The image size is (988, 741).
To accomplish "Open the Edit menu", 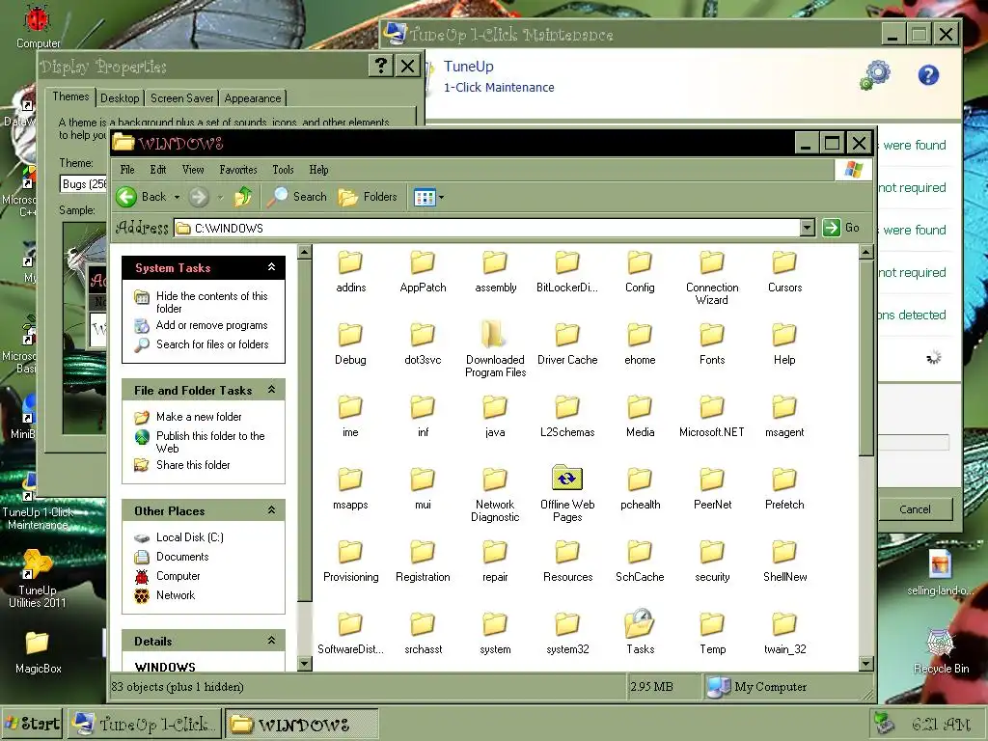I will pyautogui.click(x=158, y=170).
